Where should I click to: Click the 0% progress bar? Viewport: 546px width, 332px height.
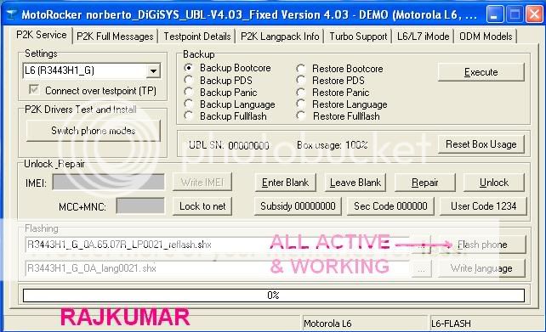pos(274,295)
